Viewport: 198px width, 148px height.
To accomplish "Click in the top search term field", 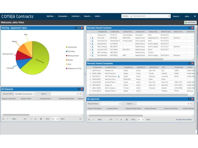I will (150, 16).
